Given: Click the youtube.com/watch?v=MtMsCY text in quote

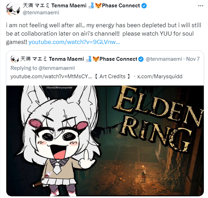Looking at the screenshot, I should (51, 76).
